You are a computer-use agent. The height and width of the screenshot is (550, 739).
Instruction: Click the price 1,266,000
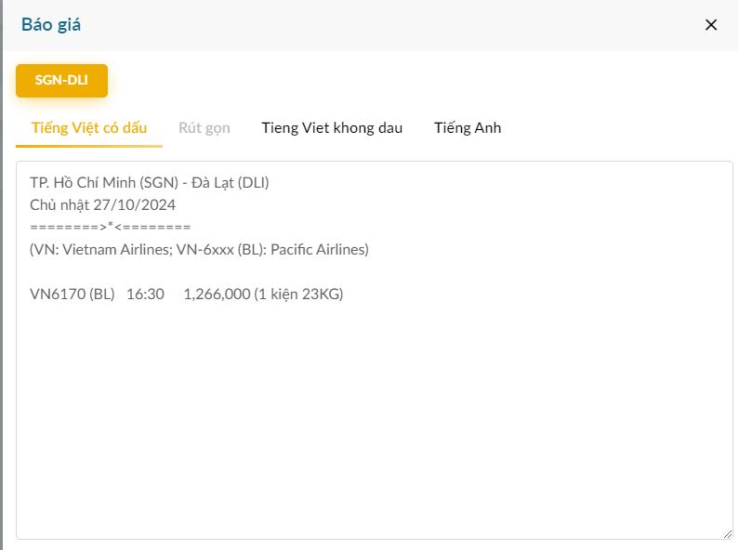[217, 294]
